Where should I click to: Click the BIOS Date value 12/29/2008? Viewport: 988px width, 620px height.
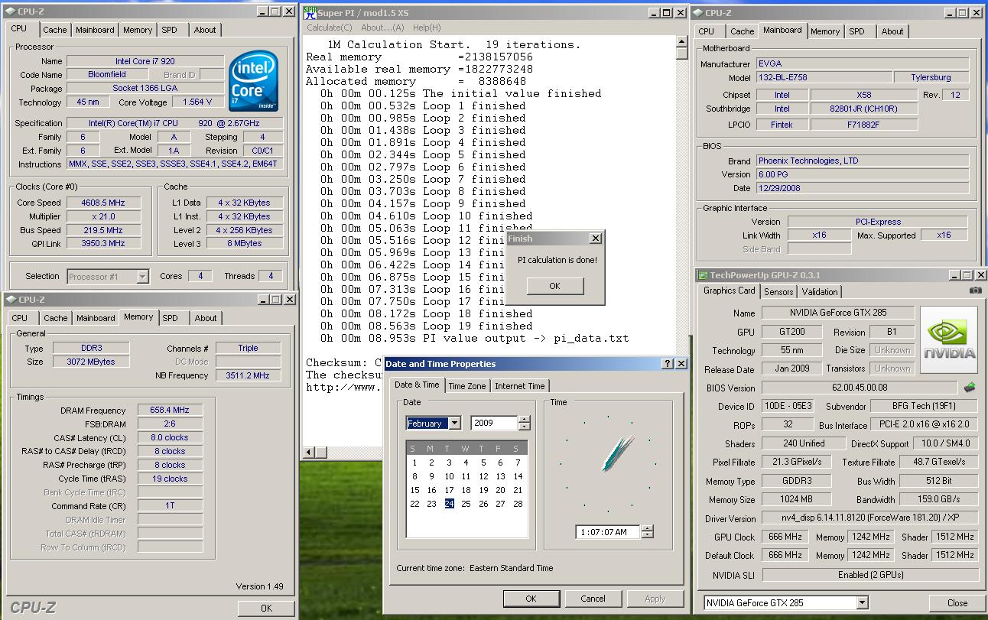point(862,188)
